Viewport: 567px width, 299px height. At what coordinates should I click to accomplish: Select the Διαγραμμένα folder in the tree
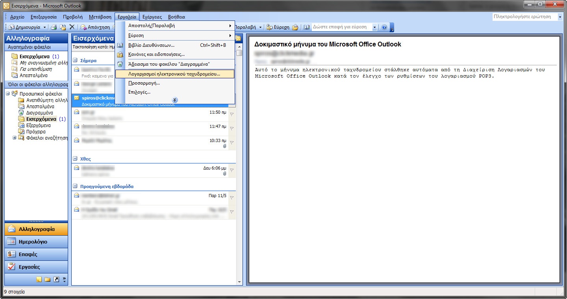36,113
